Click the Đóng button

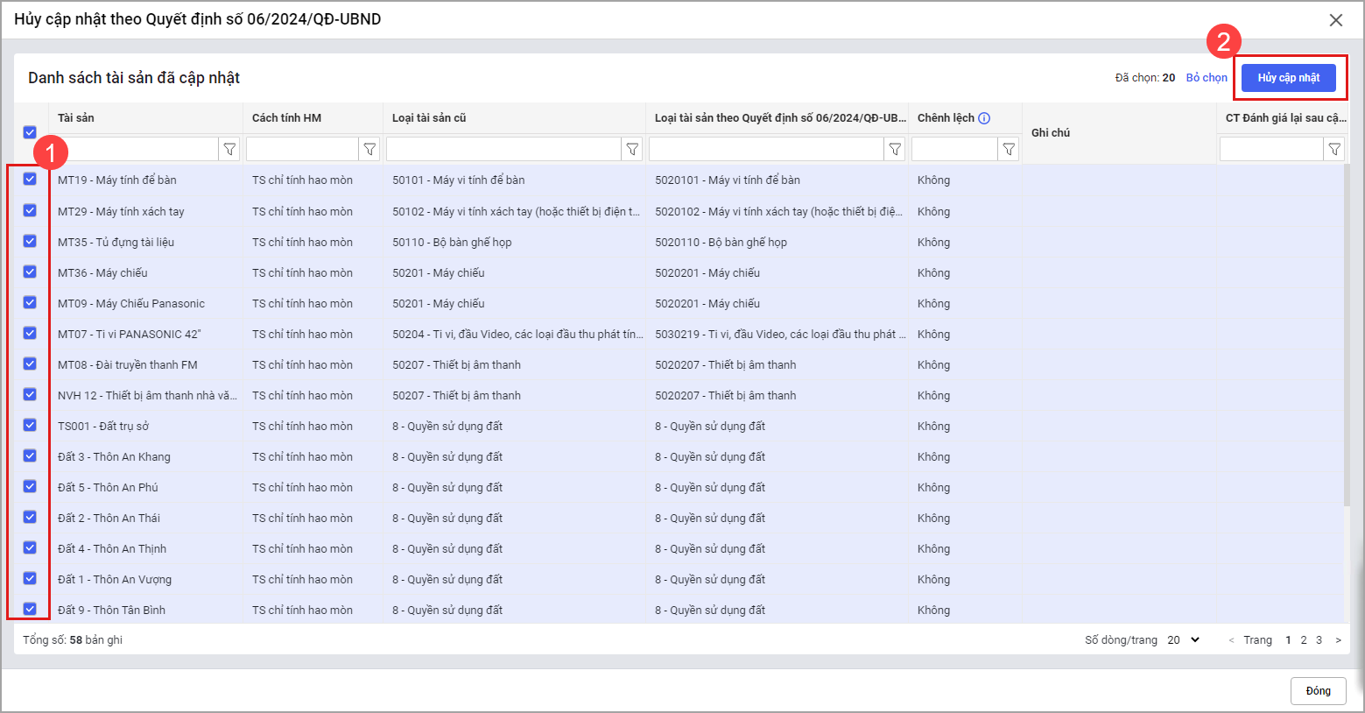click(x=1318, y=691)
